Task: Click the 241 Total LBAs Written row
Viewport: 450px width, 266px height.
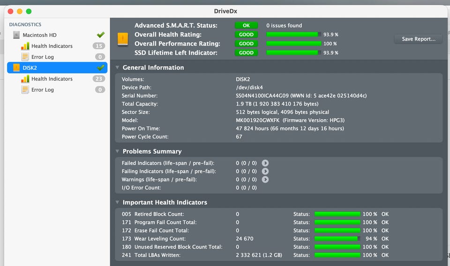Action: (x=278, y=255)
